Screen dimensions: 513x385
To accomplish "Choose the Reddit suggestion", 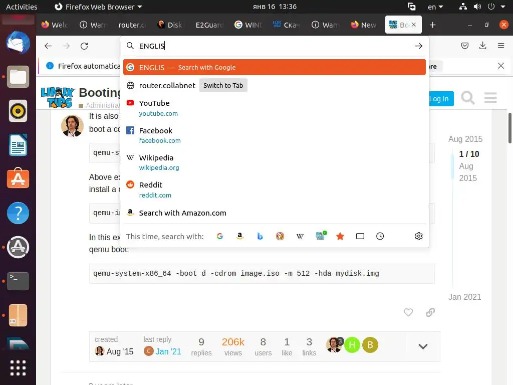I will click(x=274, y=189).
